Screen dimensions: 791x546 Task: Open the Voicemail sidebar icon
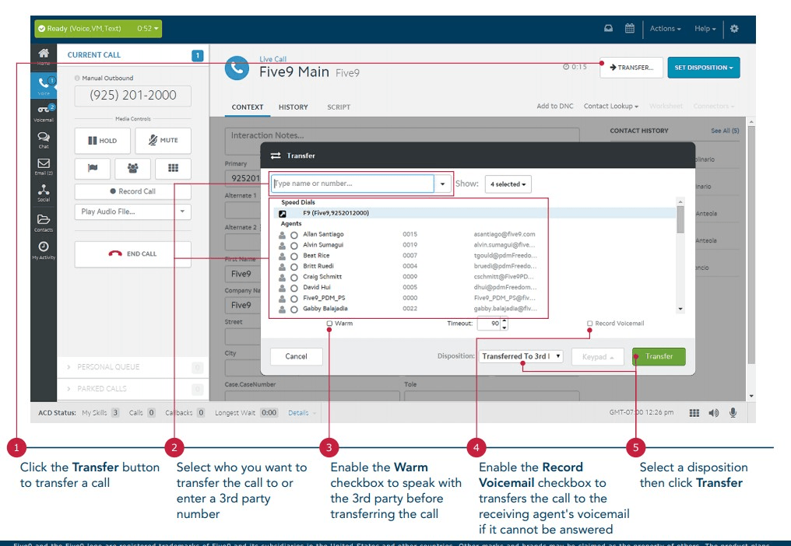pos(44,111)
